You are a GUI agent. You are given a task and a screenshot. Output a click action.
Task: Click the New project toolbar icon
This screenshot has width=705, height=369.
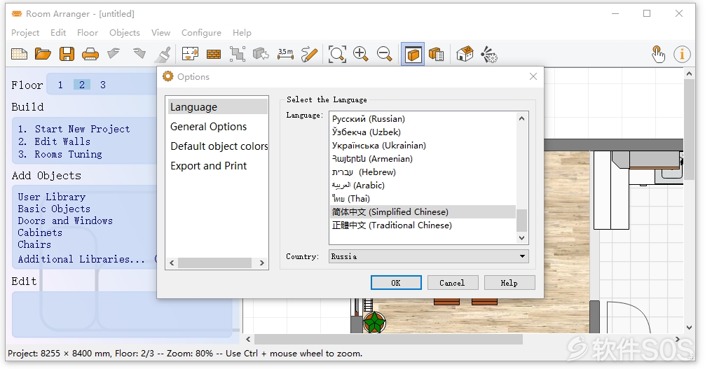pos(19,55)
